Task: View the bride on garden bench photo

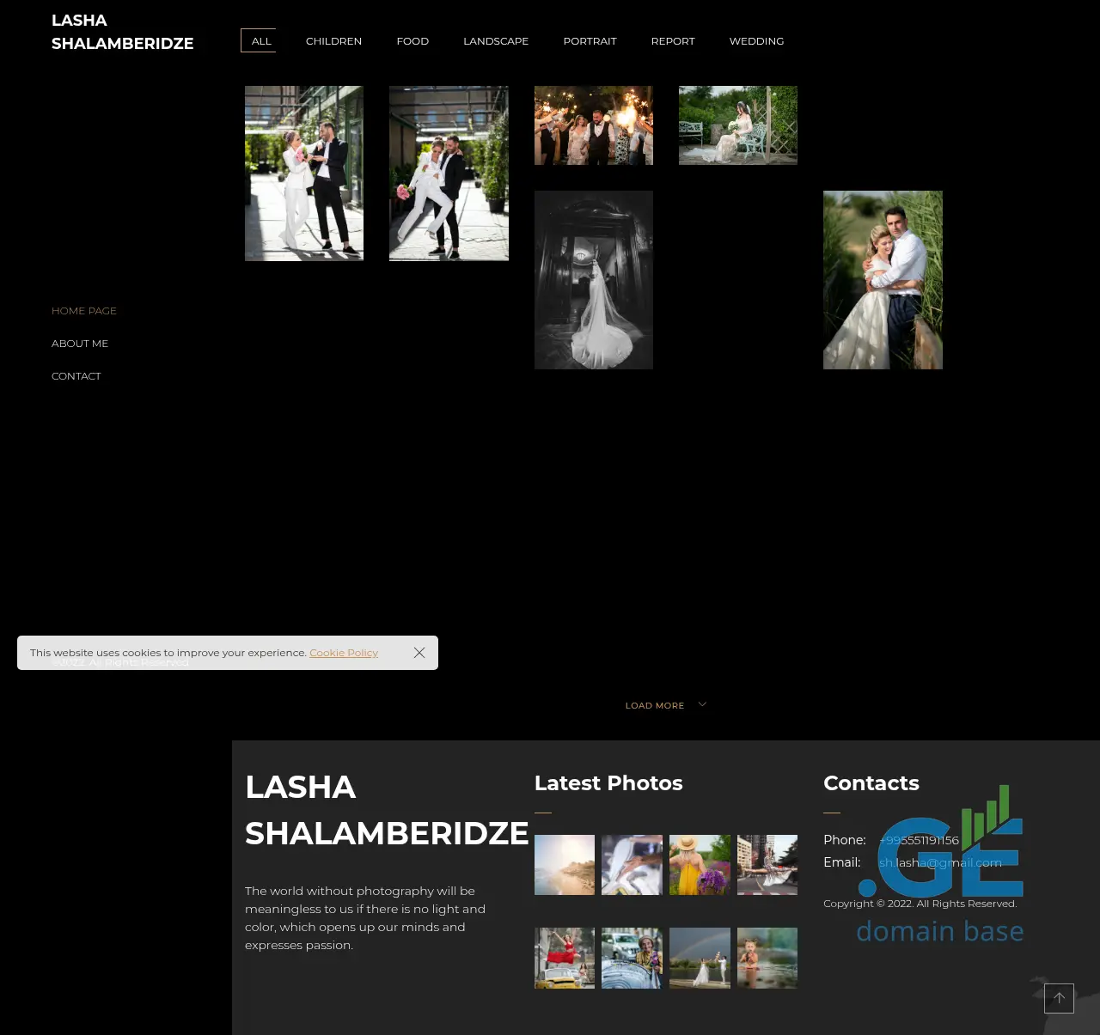Action: pos(738,125)
